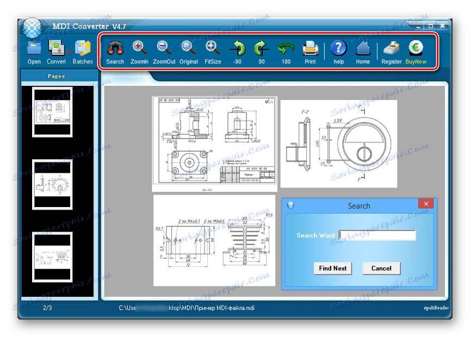
Task: Rotate page by -90 degrees
Action: pyautogui.click(x=237, y=52)
